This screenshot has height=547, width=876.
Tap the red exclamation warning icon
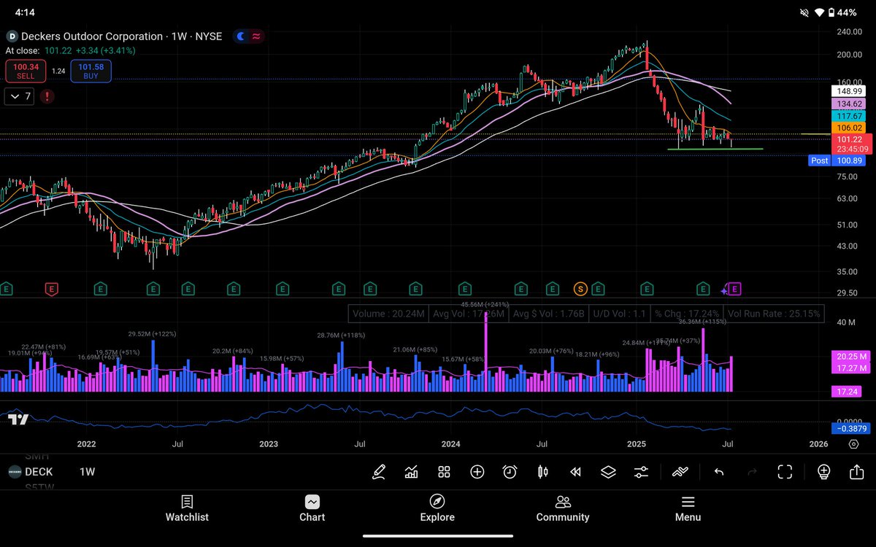coord(47,96)
